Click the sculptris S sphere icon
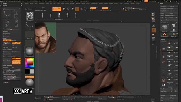Screen dimensions: 181x102 click(x=82, y=9)
